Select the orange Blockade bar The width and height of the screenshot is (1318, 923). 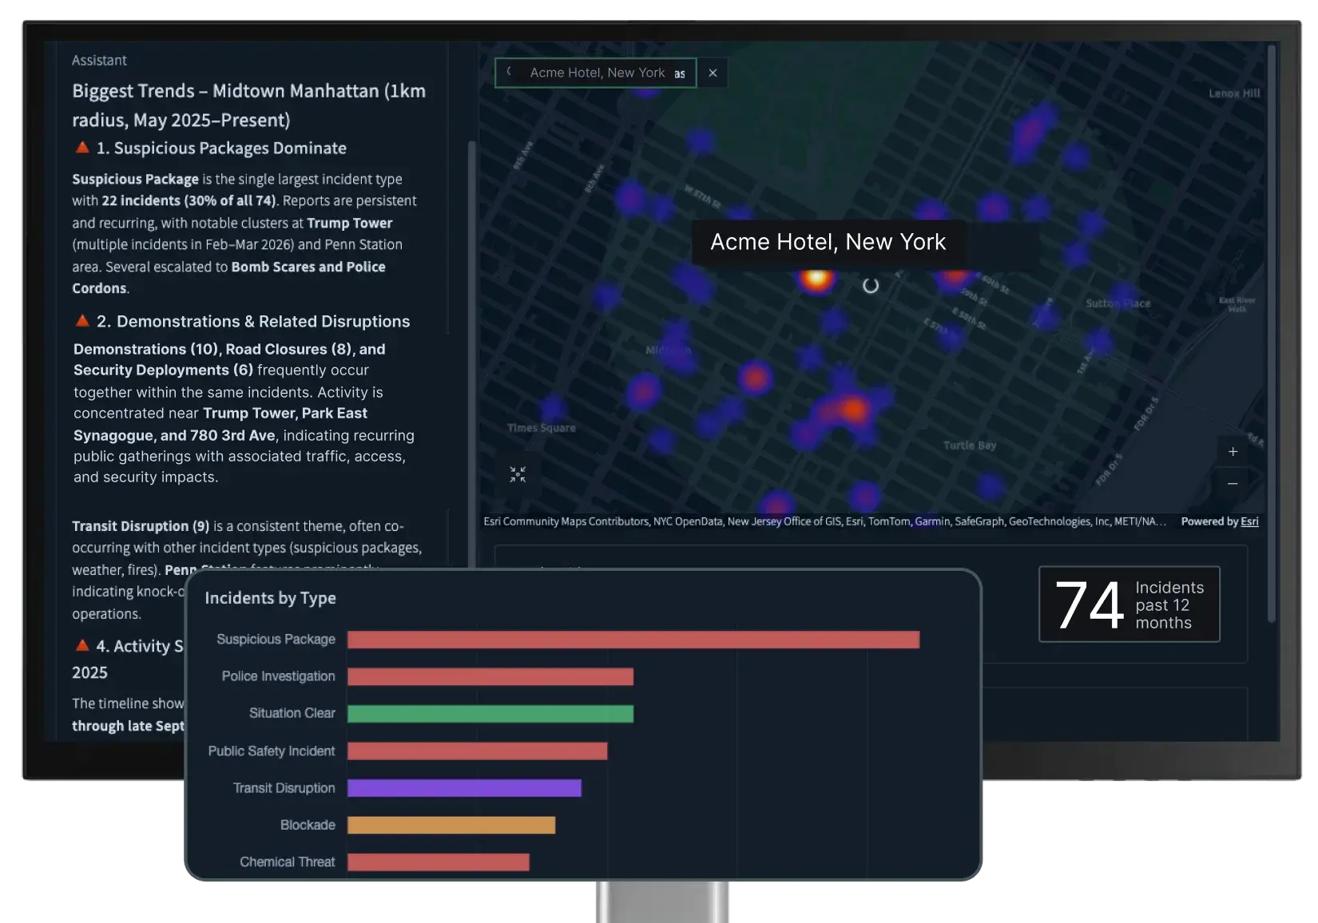pyautogui.click(x=451, y=825)
